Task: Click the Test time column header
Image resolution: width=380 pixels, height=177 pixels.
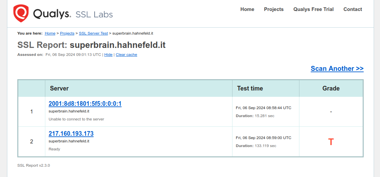Action: (250, 88)
